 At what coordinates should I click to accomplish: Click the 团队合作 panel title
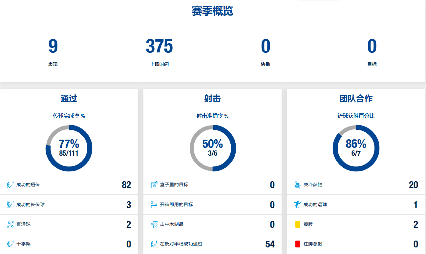[356, 98]
